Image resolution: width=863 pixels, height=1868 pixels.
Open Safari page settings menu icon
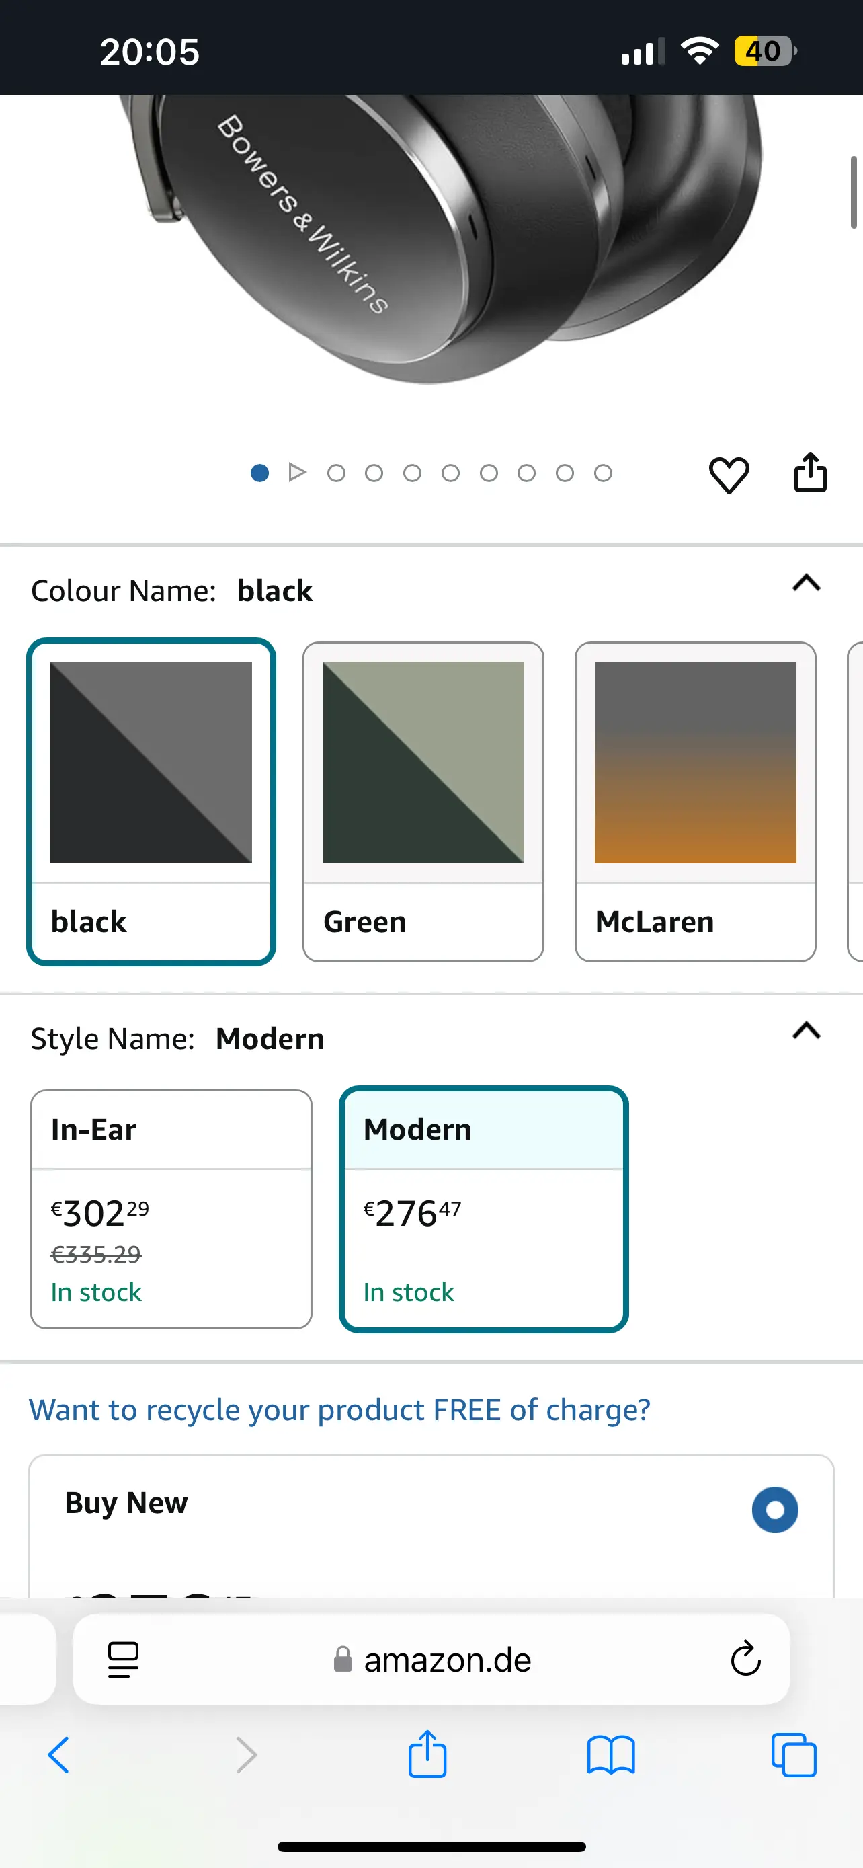(x=123, y=1659)
